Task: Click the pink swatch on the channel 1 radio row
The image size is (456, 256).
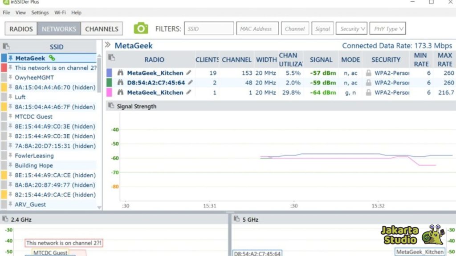Action: (109, 92)
